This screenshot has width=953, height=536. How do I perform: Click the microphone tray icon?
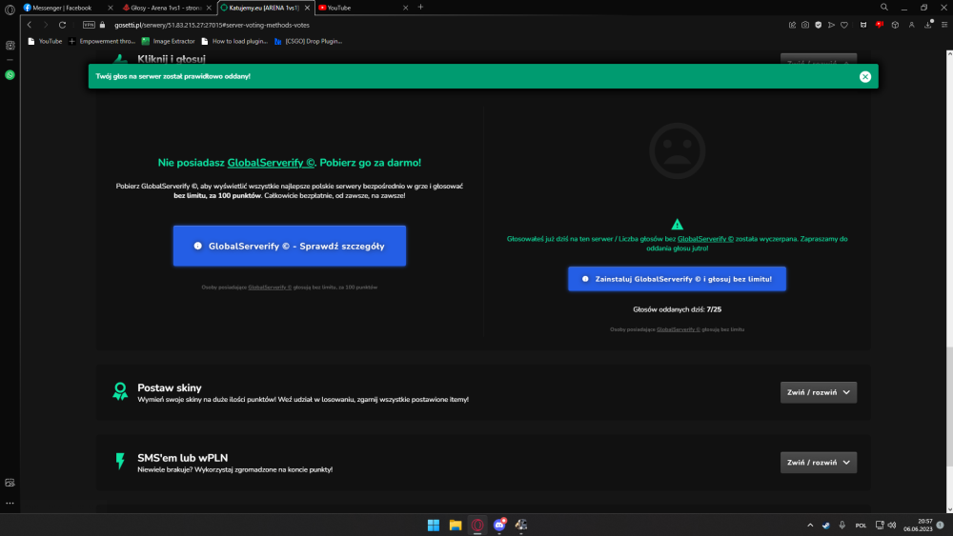[841, 526]
